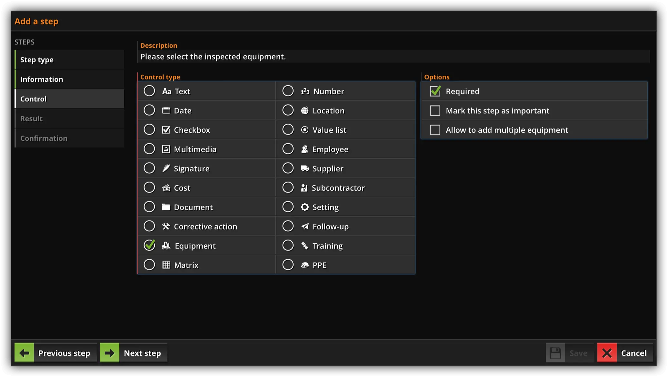Select the Signature control type icon
This screenshot has height=377, width=668.
(x=166, y=168)
